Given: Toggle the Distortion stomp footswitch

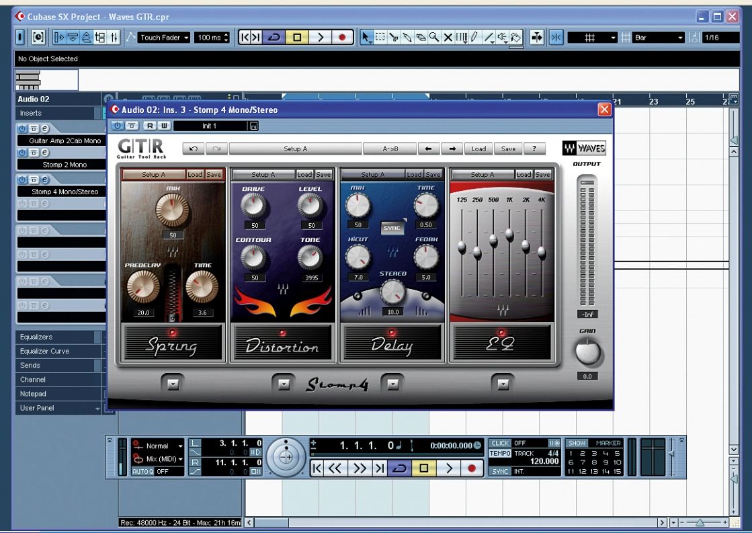Looking at the screenshot, I should 282,343.
